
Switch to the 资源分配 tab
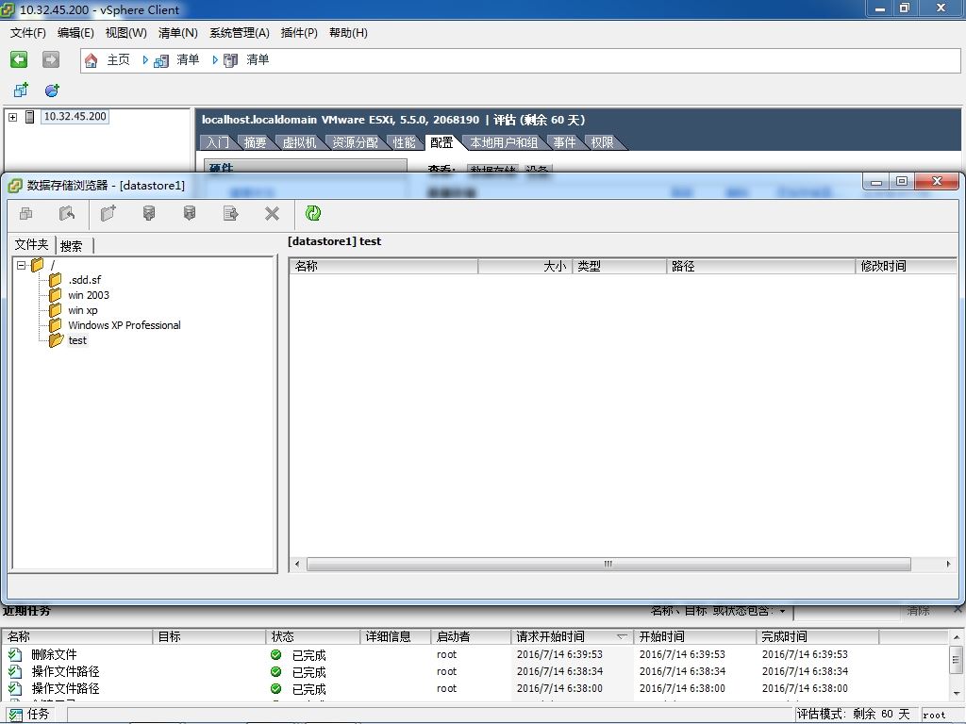tap(355, 143)
